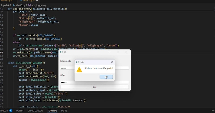Focus the Kullanıcı Adı input field

tap(95, 68)
